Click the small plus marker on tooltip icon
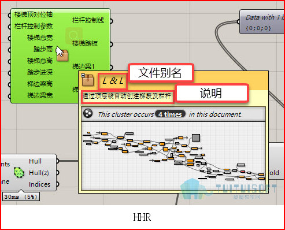 click(x=83, y=75)
